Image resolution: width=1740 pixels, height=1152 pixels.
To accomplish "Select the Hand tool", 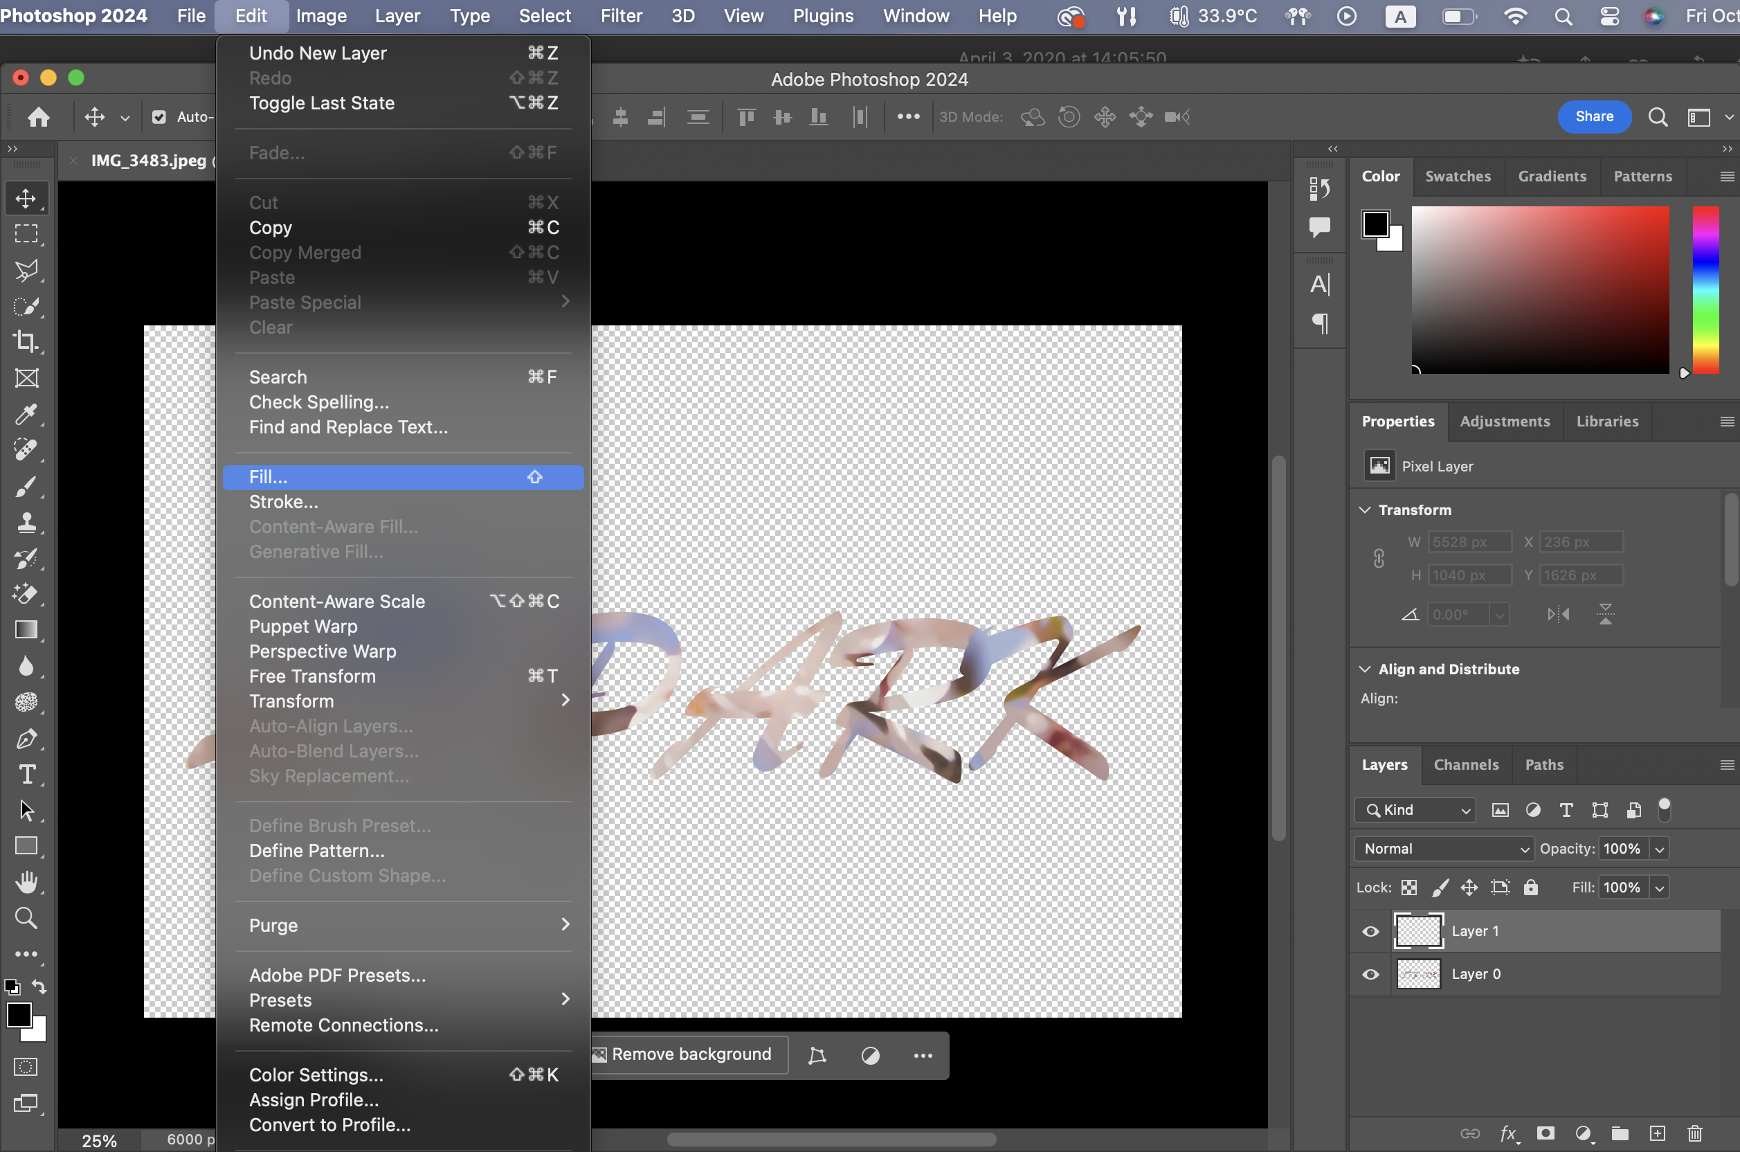I will tap(26, 883).
